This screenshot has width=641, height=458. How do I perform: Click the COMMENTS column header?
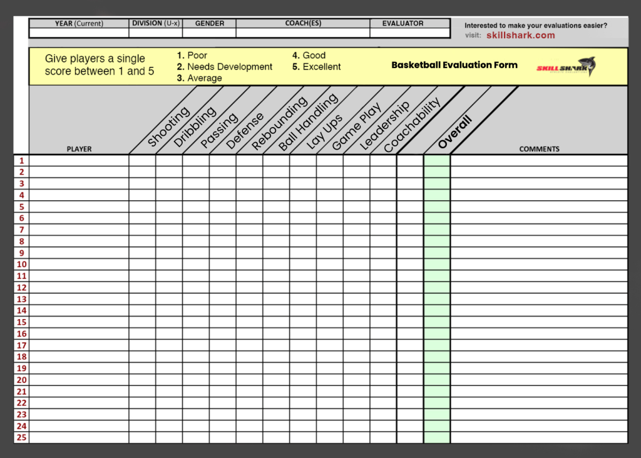pyautogui.click(x=539, y=149)
